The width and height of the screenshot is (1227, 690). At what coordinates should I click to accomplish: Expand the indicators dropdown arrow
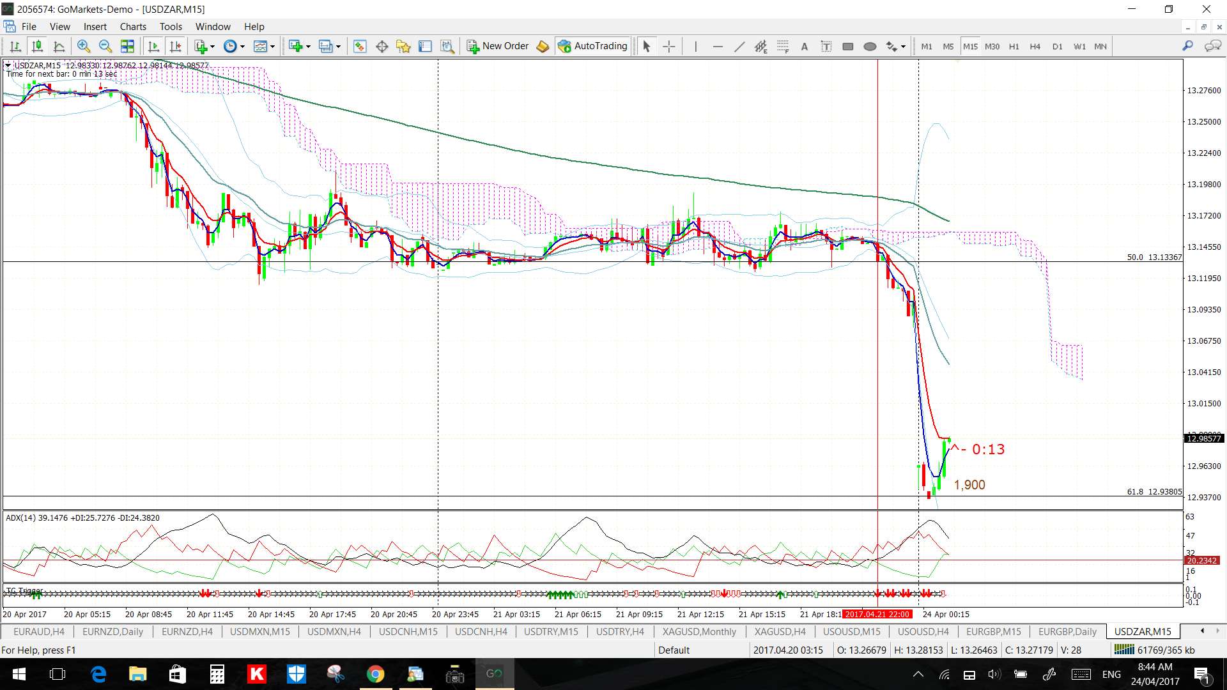(x=212, y=46)
